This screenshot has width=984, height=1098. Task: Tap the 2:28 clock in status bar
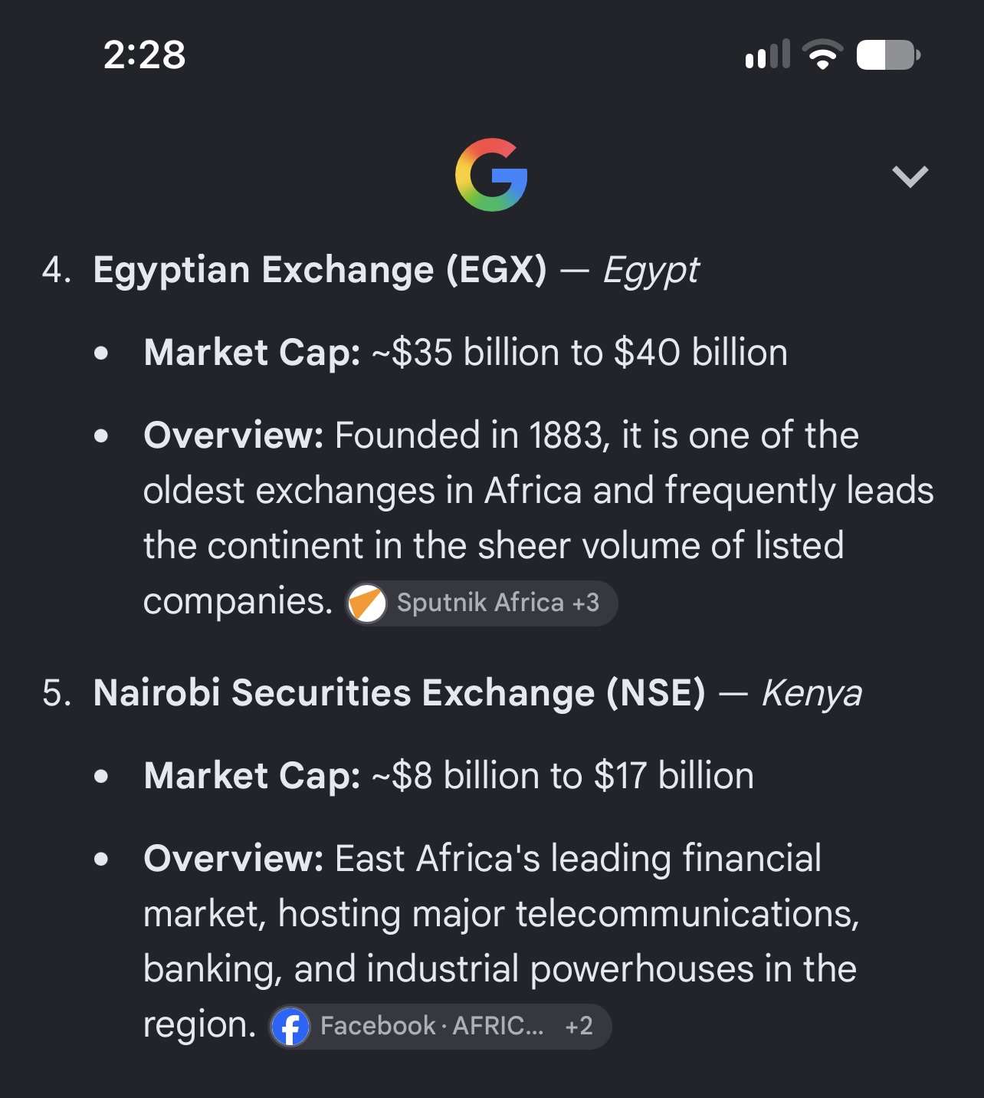[x=145, y=55]
